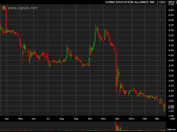
Task: Click the December volume spike bar
Action: pyautogui.click(x=116, y=126)
